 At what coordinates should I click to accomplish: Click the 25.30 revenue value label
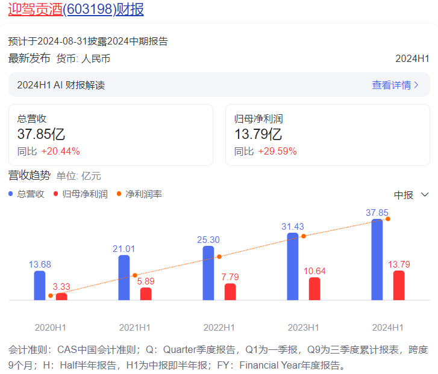tap(208, 240)
